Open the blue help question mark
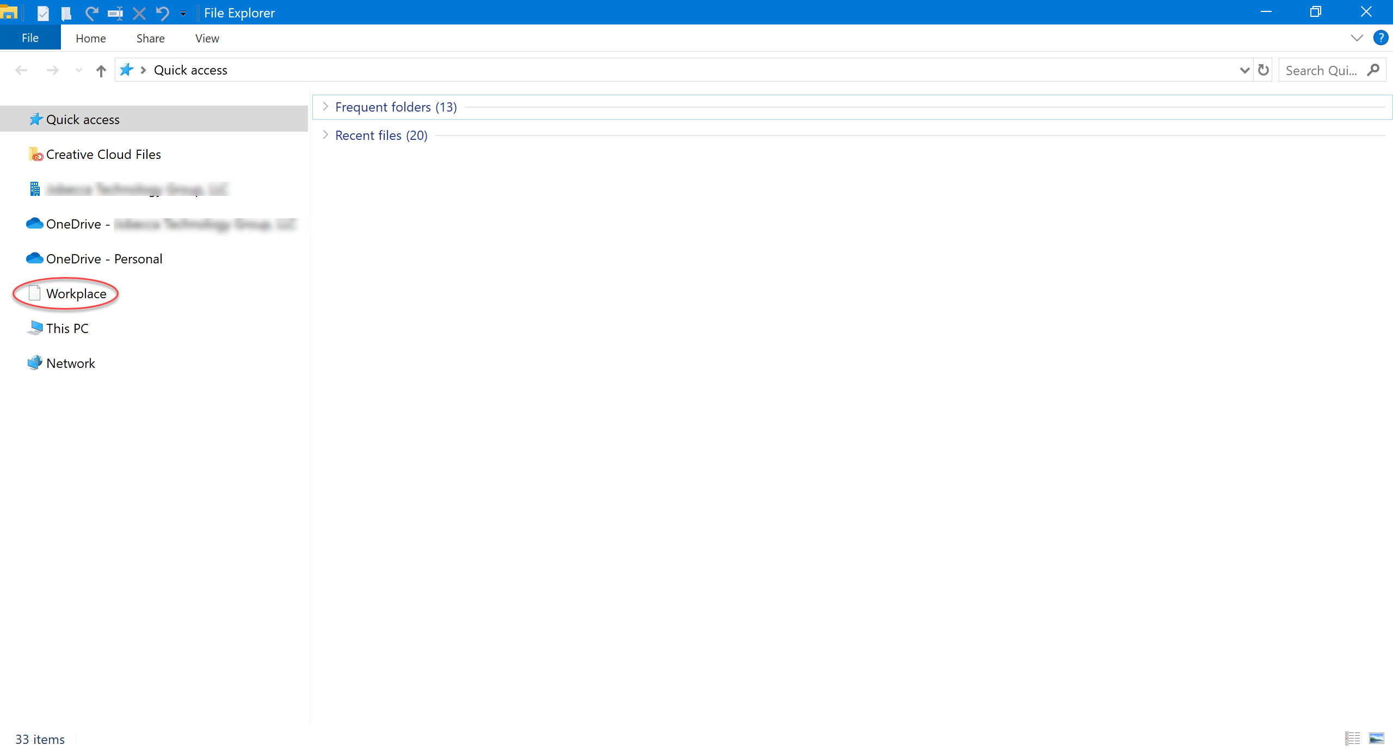The height and width of the screenshot is (751, 1393). click(x=1380, y=38)
